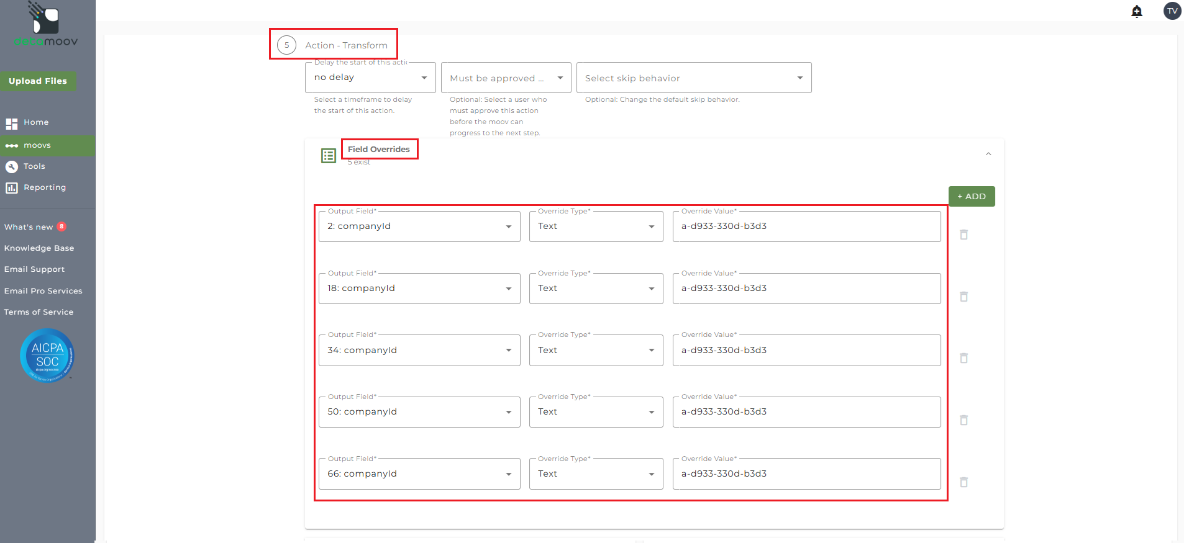Collapse the Field Overrides panel
Image resolution: width=1184 pixels, height=543 pixels.
pyautogui.click(x=988, y=154)
